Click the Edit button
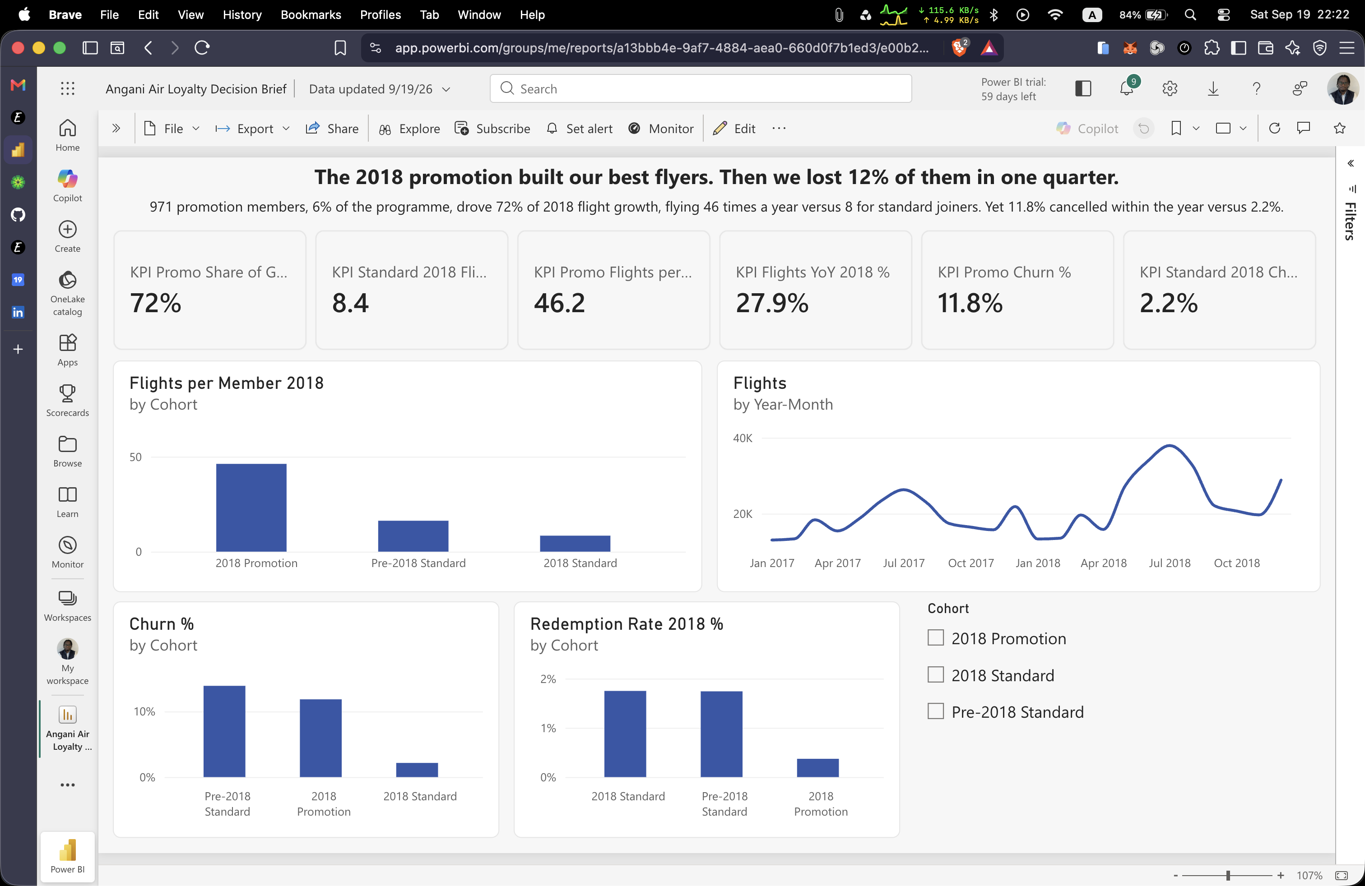This screenshot has width=1365, height=886. point(734,129)
